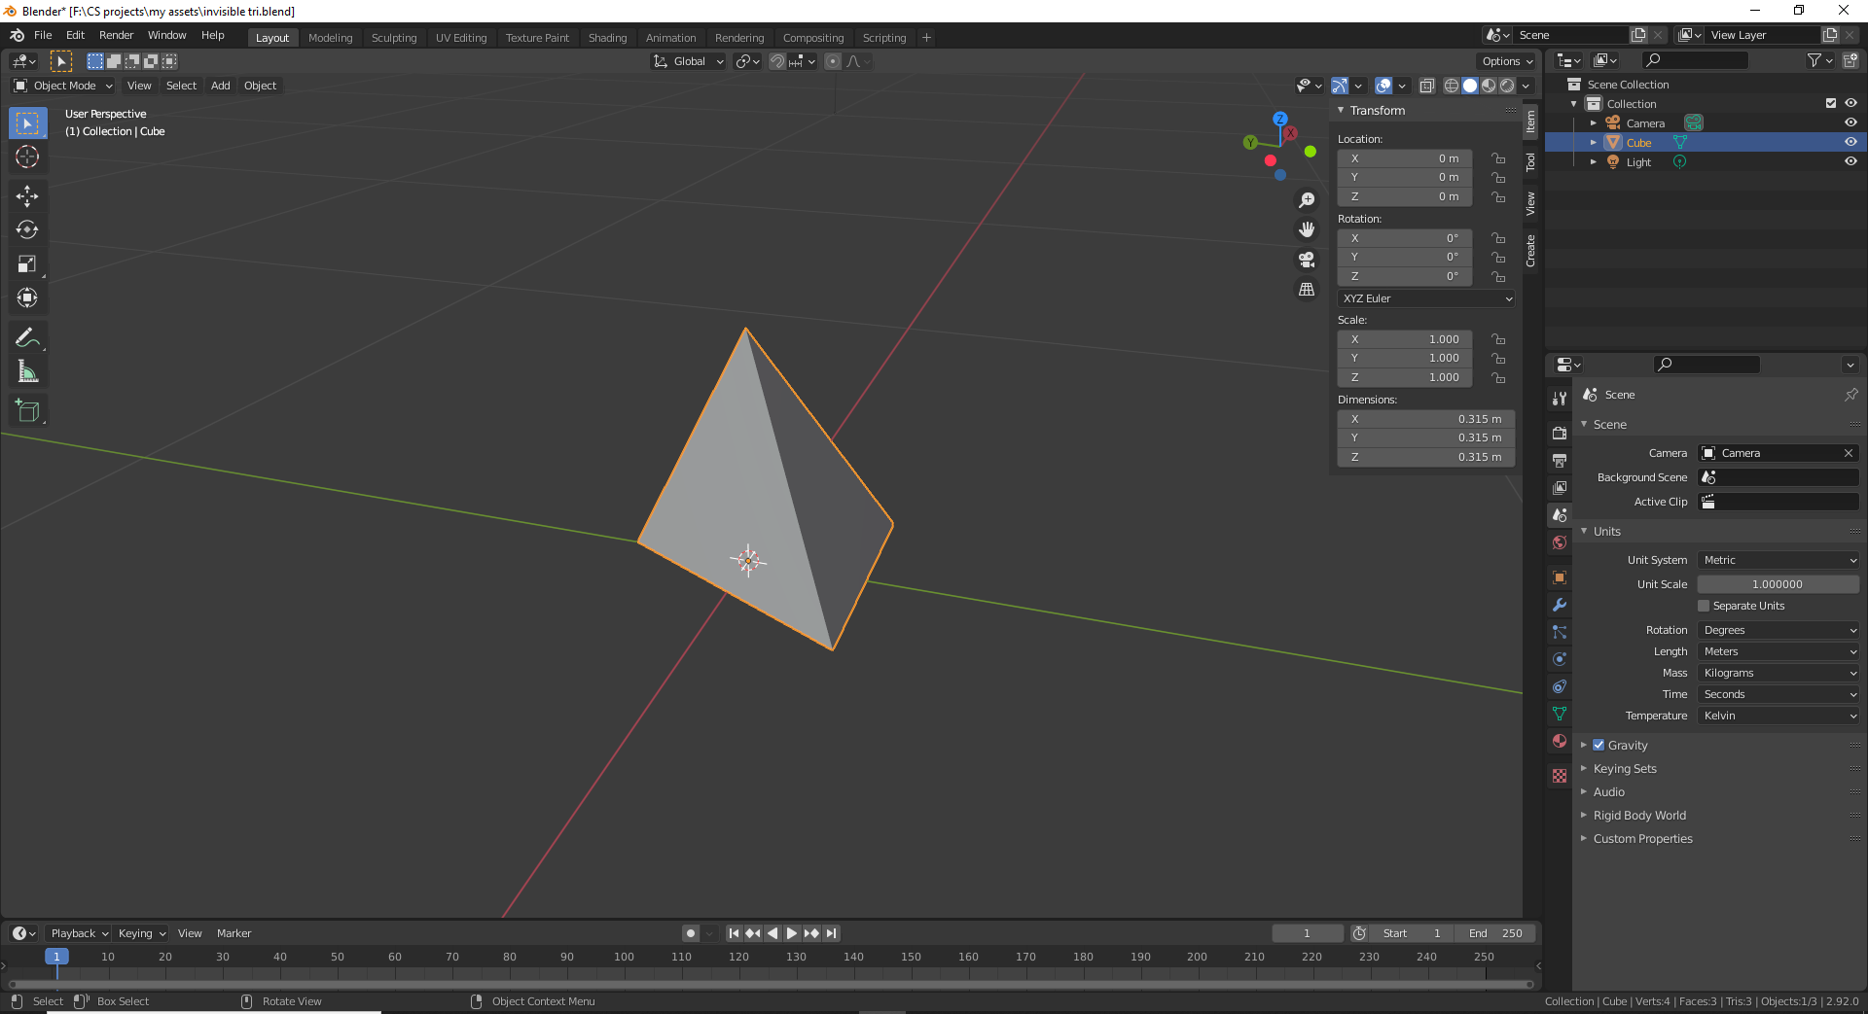Add a new workspace with plus
The image size is (1868, 1014).
pos(926,38)
